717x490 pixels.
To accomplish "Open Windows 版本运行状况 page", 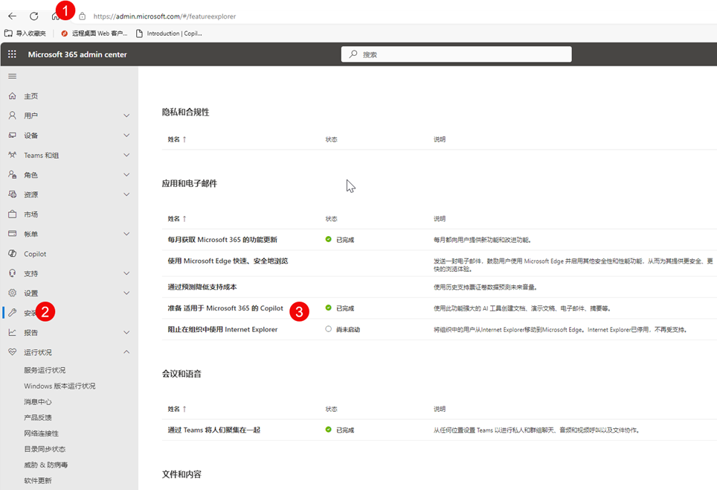I will (60, 386).
